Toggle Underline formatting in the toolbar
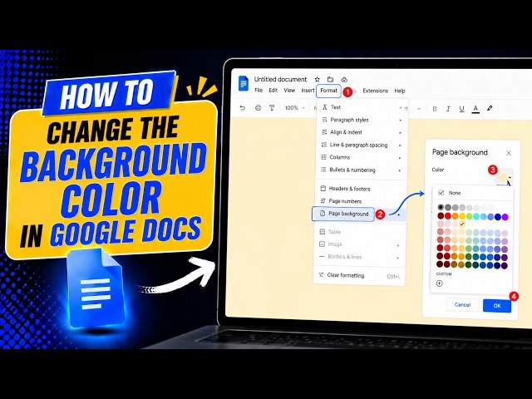532x399 pixels. (x=462, y=109)
